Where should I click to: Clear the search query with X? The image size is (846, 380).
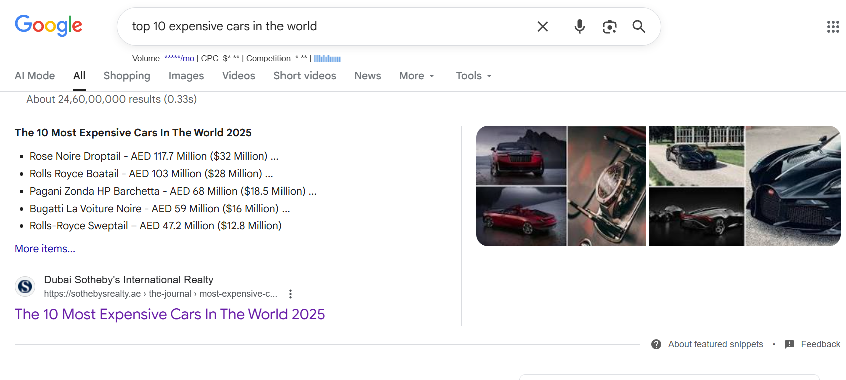(x=543, y=26)
